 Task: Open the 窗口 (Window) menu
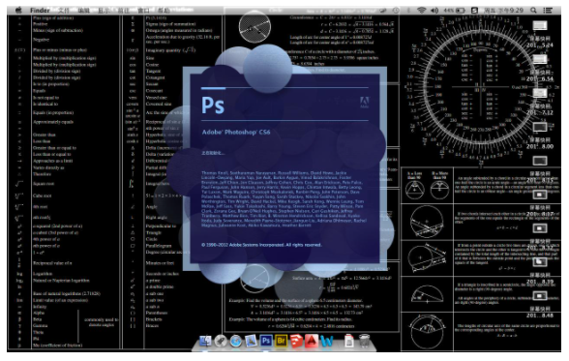[143, 10]
